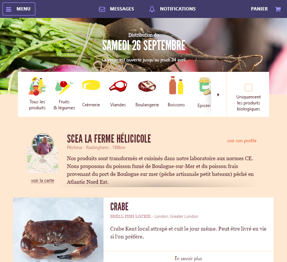This screenshot has width=287, height=262.
Task: Select the Tous les produits category icon
Action: (37, 86)
